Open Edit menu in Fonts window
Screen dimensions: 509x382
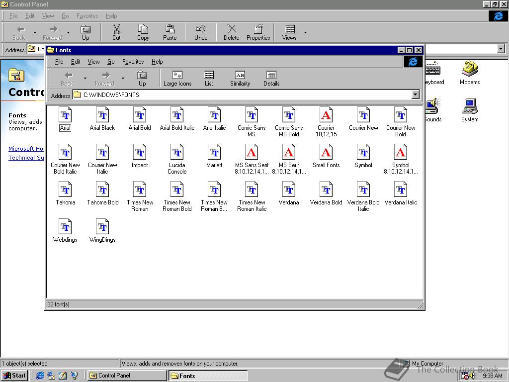[x=76, y=62]
